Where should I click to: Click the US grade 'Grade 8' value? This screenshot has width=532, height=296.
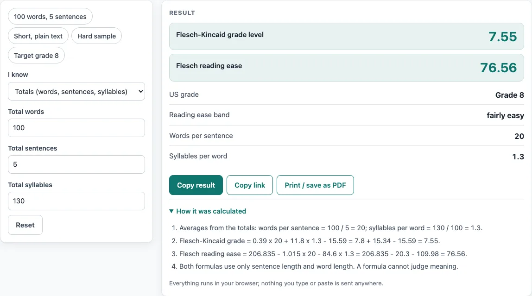[x=509, y=95]
